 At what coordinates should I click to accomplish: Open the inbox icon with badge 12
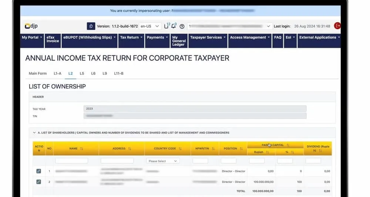click(166, 26)
